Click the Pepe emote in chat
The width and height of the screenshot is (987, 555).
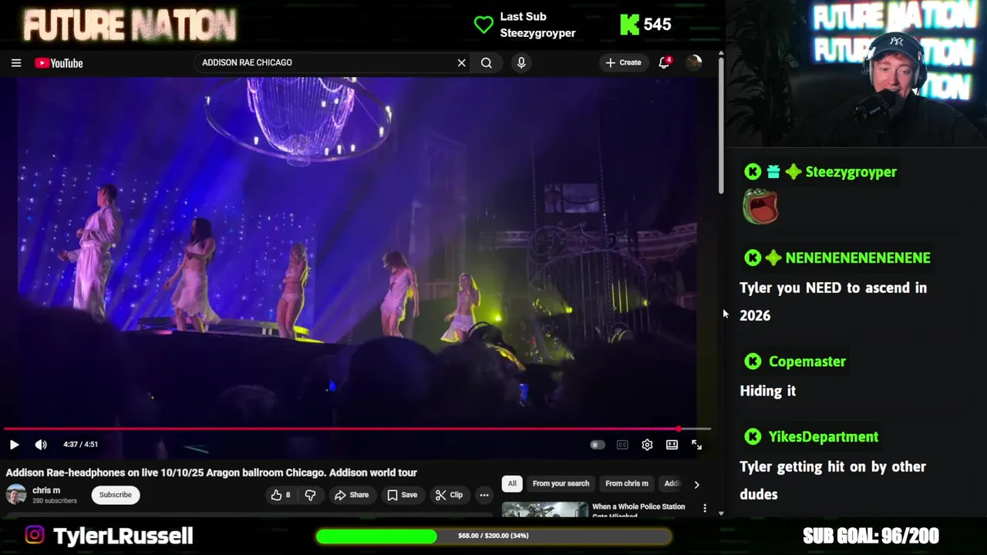tap(760, 207)
